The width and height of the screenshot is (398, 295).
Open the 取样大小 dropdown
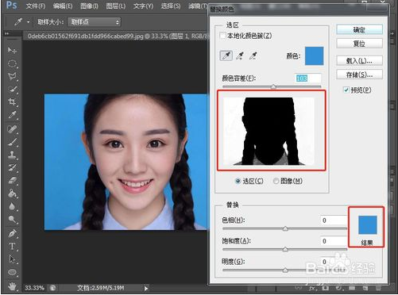pos(95,22)
